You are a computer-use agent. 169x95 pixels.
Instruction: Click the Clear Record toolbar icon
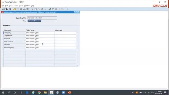[x=42, y=9]
